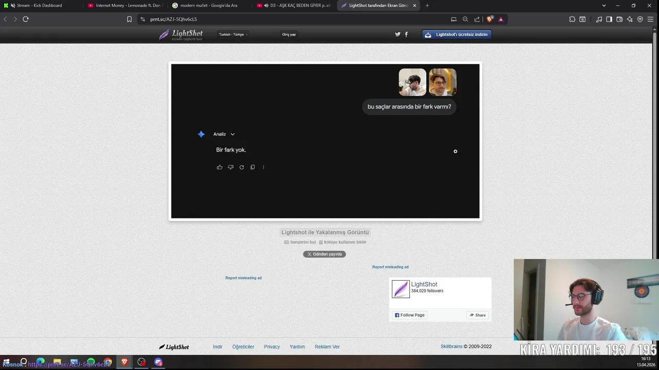
Task: Click the Öğreticiler footer link
Action: click(x=243, y=347)
